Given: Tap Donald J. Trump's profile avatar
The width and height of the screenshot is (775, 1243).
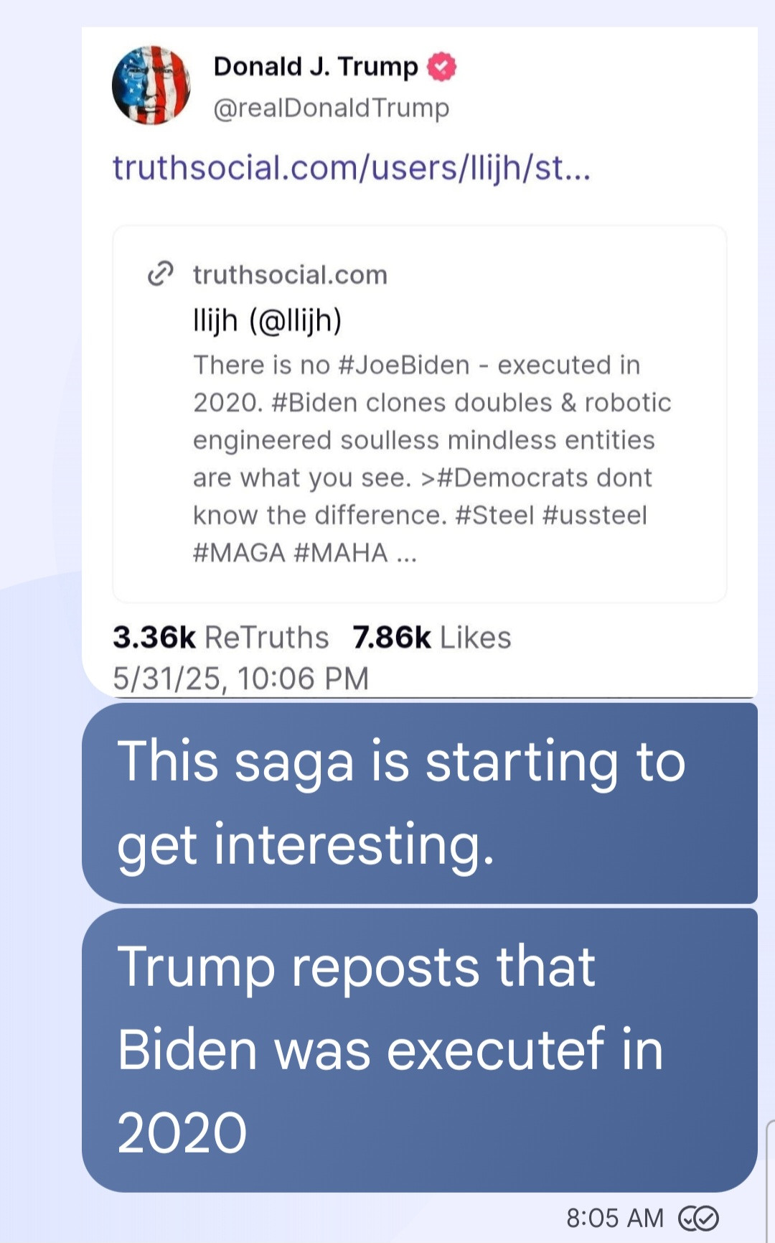Looking at the screenshot, I should click(x=151, y=85).
